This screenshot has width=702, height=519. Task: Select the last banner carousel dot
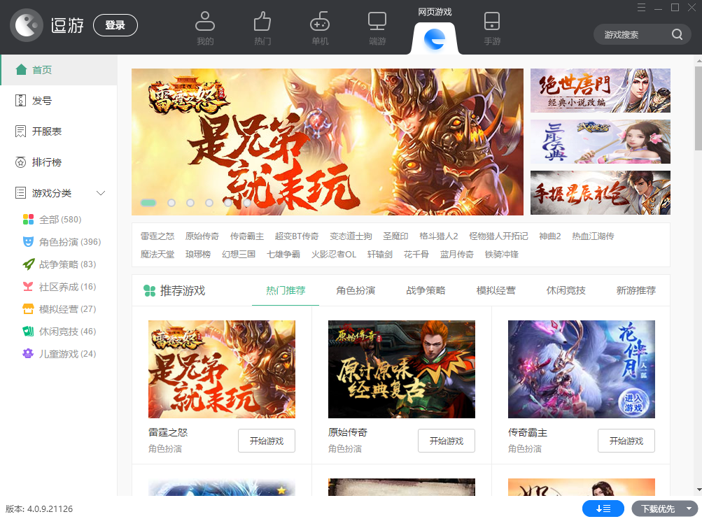(247, 203)
